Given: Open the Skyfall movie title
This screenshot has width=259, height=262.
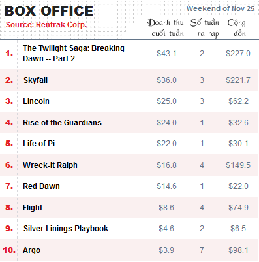Looking at the screenshot, I should pos(35,80).
